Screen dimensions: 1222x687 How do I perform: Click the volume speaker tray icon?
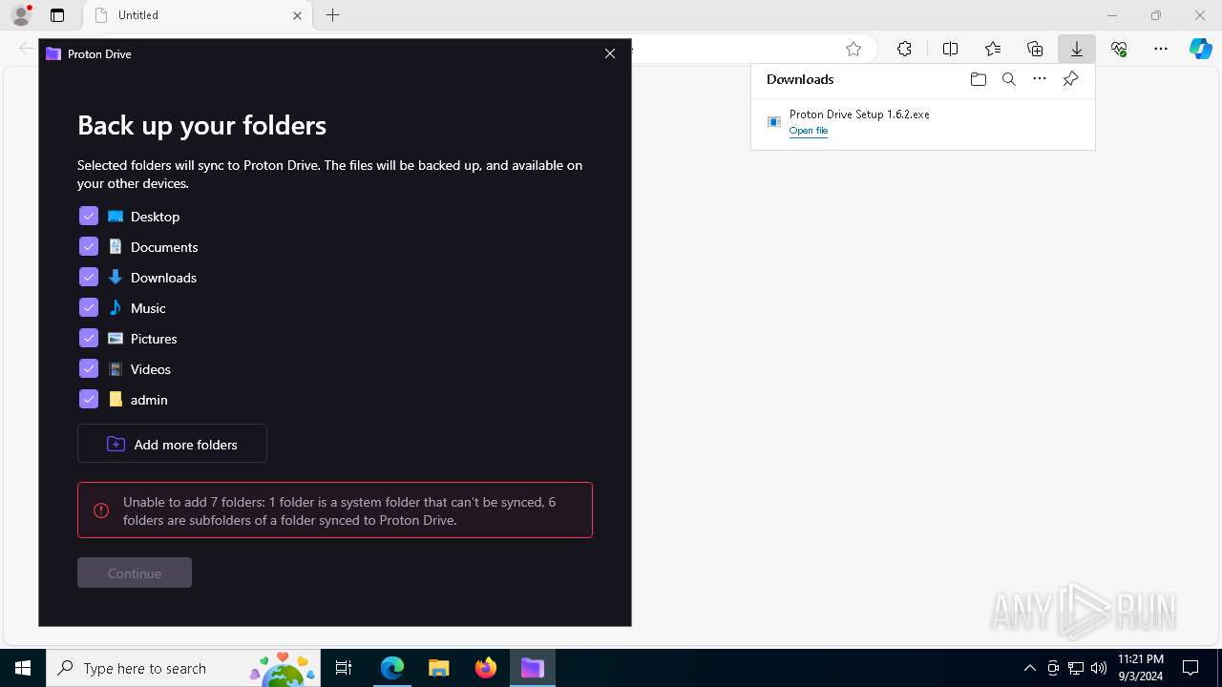click(x=1099, y=668)
